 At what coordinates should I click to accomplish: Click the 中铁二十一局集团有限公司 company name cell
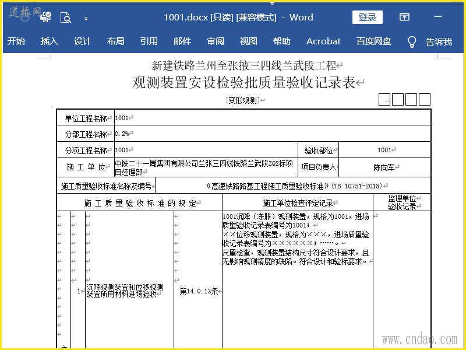[x=206, y=167]
